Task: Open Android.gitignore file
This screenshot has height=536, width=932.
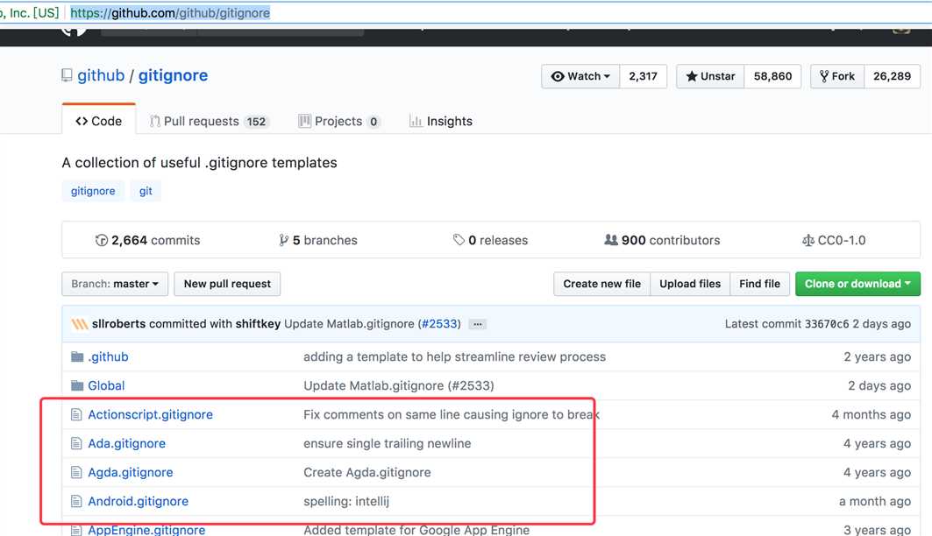Action: (138, 502)
